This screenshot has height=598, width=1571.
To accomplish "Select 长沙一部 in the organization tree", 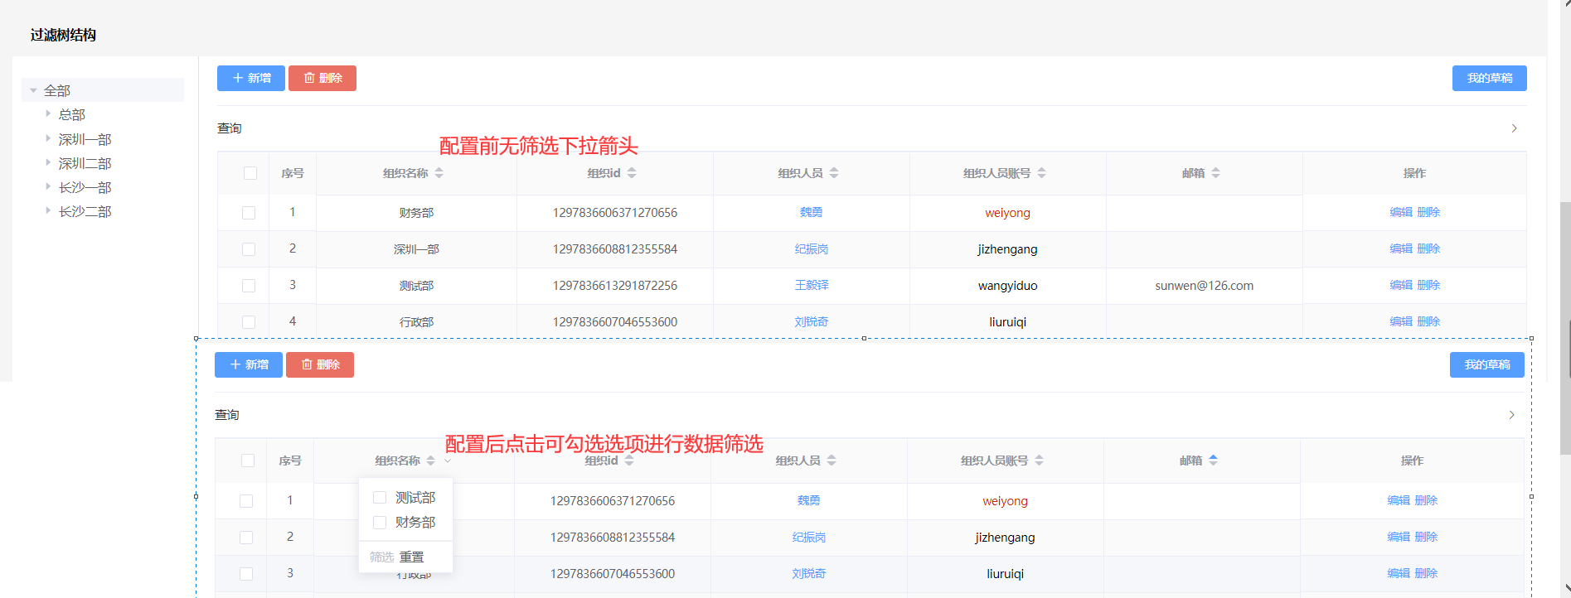I will (85, 187).
